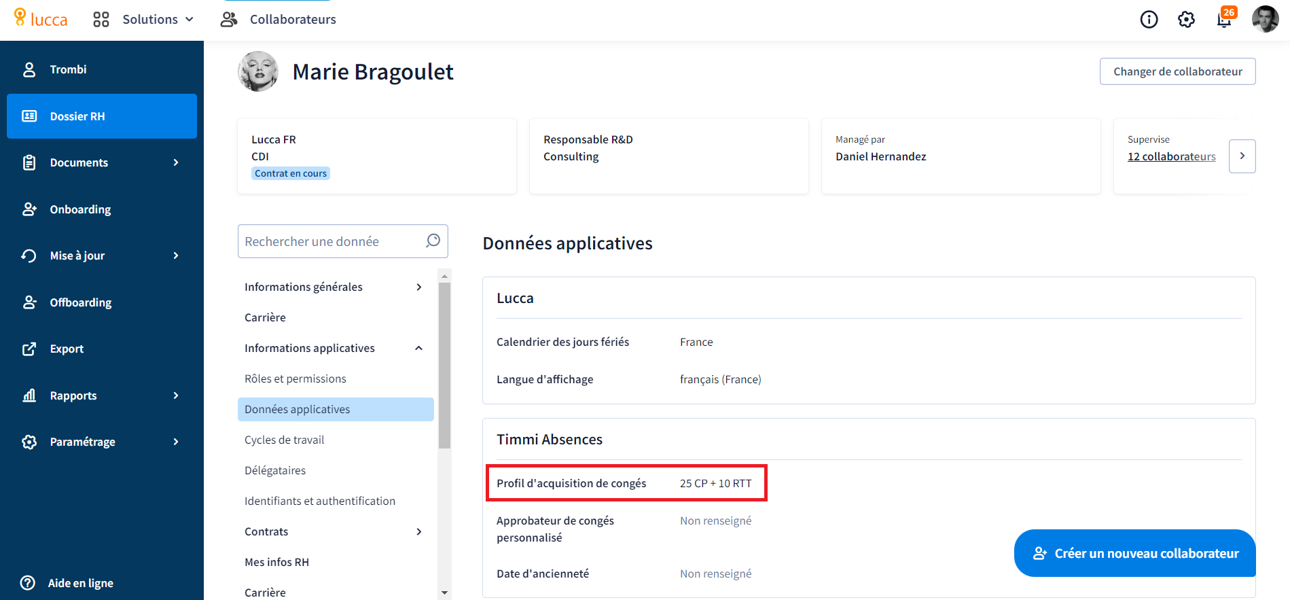View notifications bell with 26 badge
Screen dimensions: 1290x600
pyautogui.click(x=1225, y=18)
